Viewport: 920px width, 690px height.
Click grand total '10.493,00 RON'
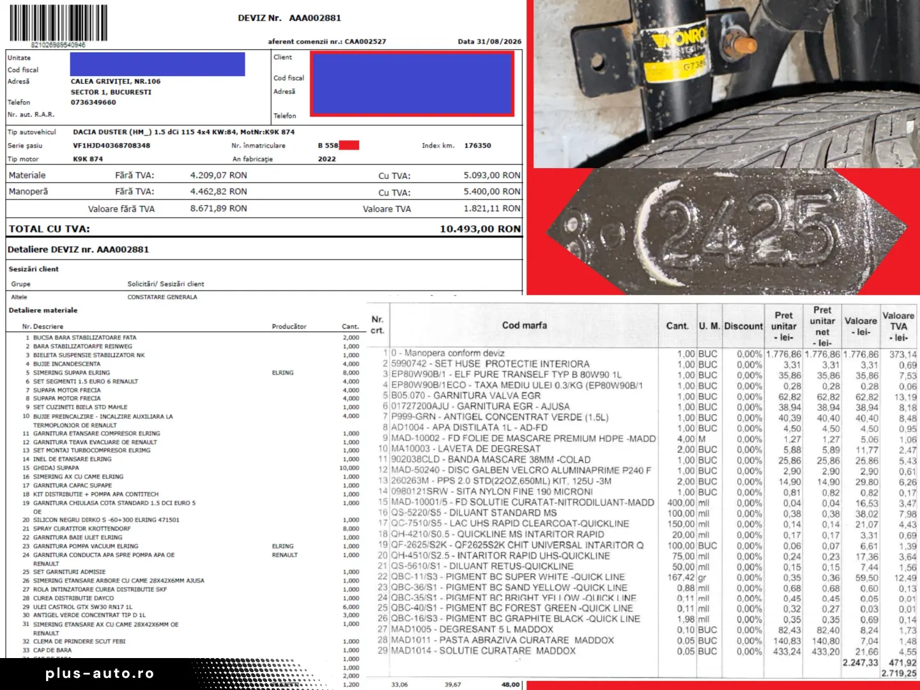point(480,229)
